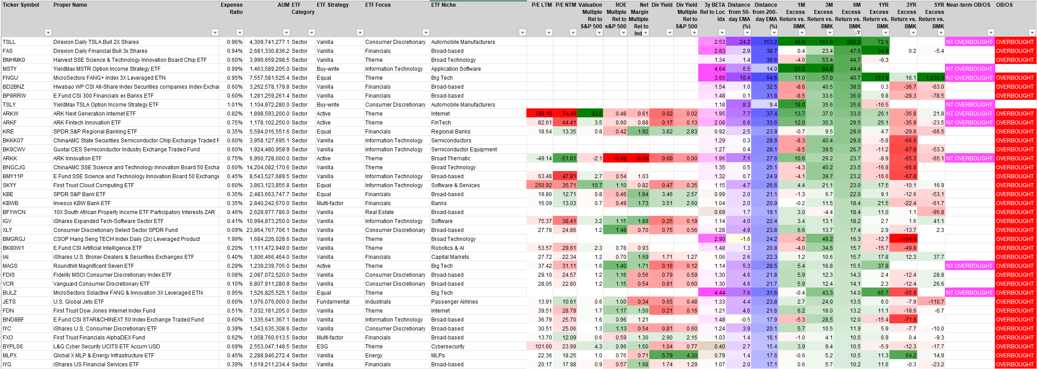Open the Near-term OB/OS filter dropdown
This screenshot has width=1037, height=369.
(x=991, y=33)
